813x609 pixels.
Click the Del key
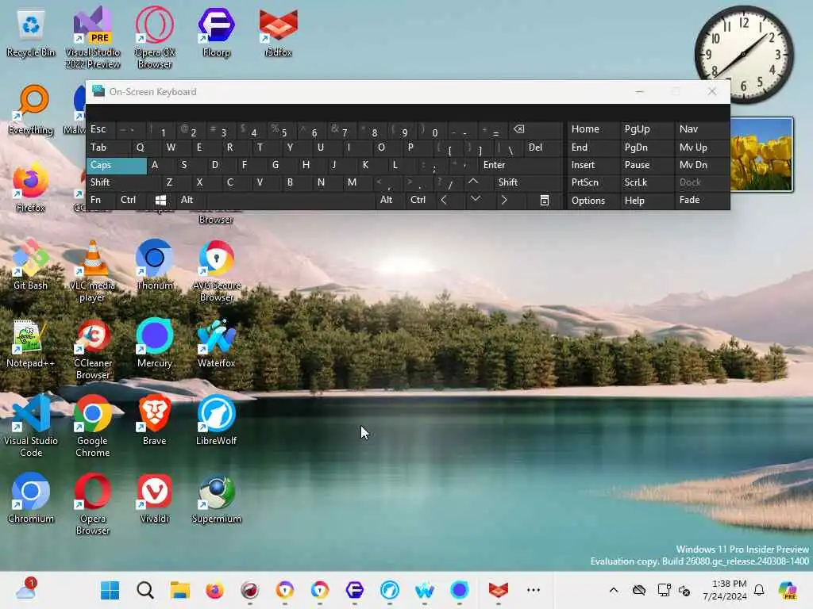coord(543,147)
